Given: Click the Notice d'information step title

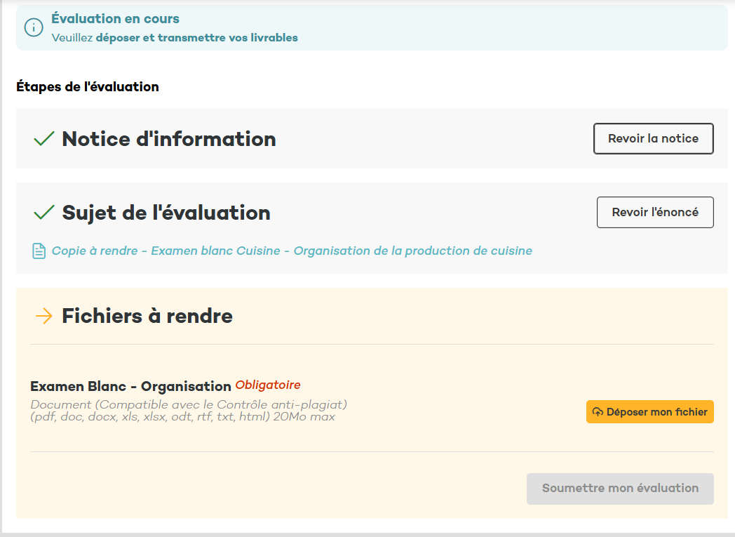Looking at the screenshot, I should tap(169, 139).
